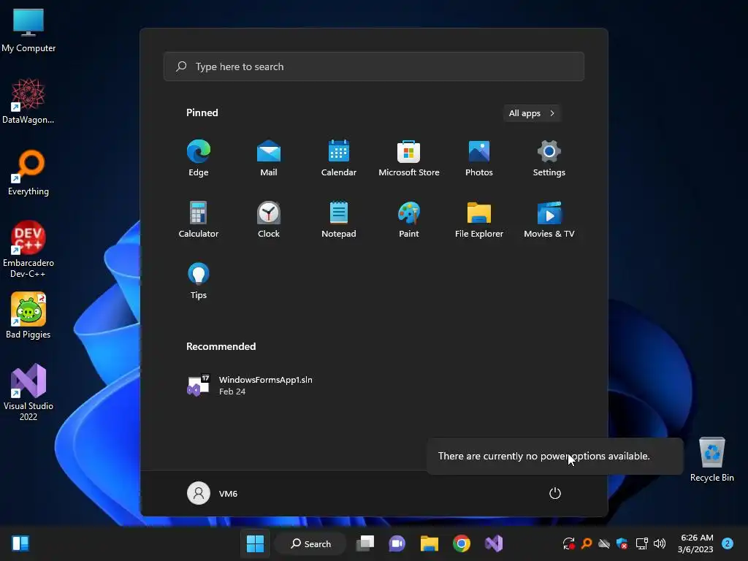Open the notification badge showing 2

point(728,543)
